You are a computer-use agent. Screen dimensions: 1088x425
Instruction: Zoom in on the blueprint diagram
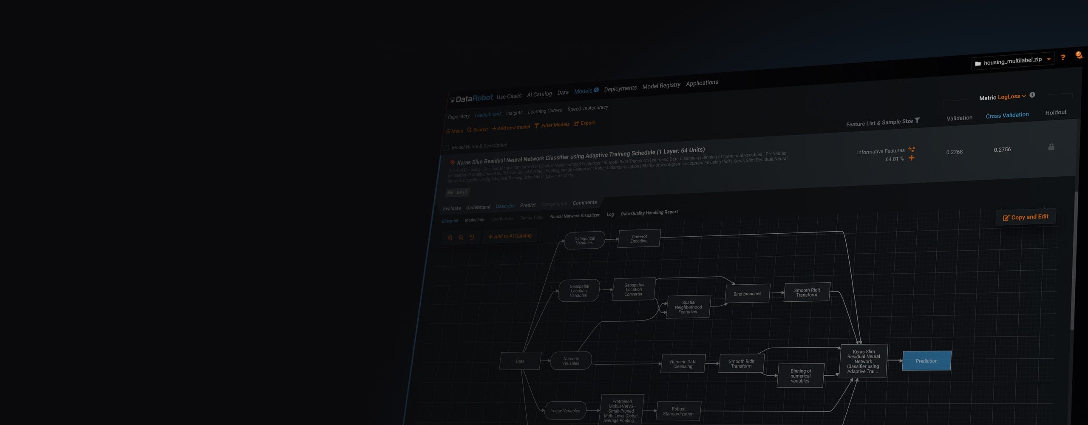450,238
